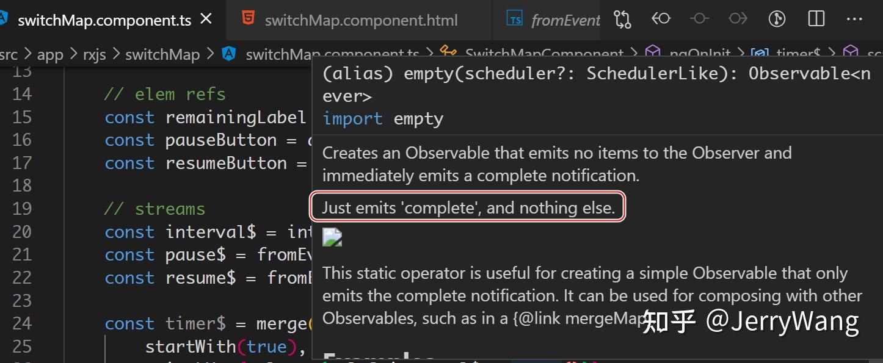Click the HTML5 icon on second tab
Viewport: 883px width, 363px height.
pyautogui.click(x=248, y=19)
